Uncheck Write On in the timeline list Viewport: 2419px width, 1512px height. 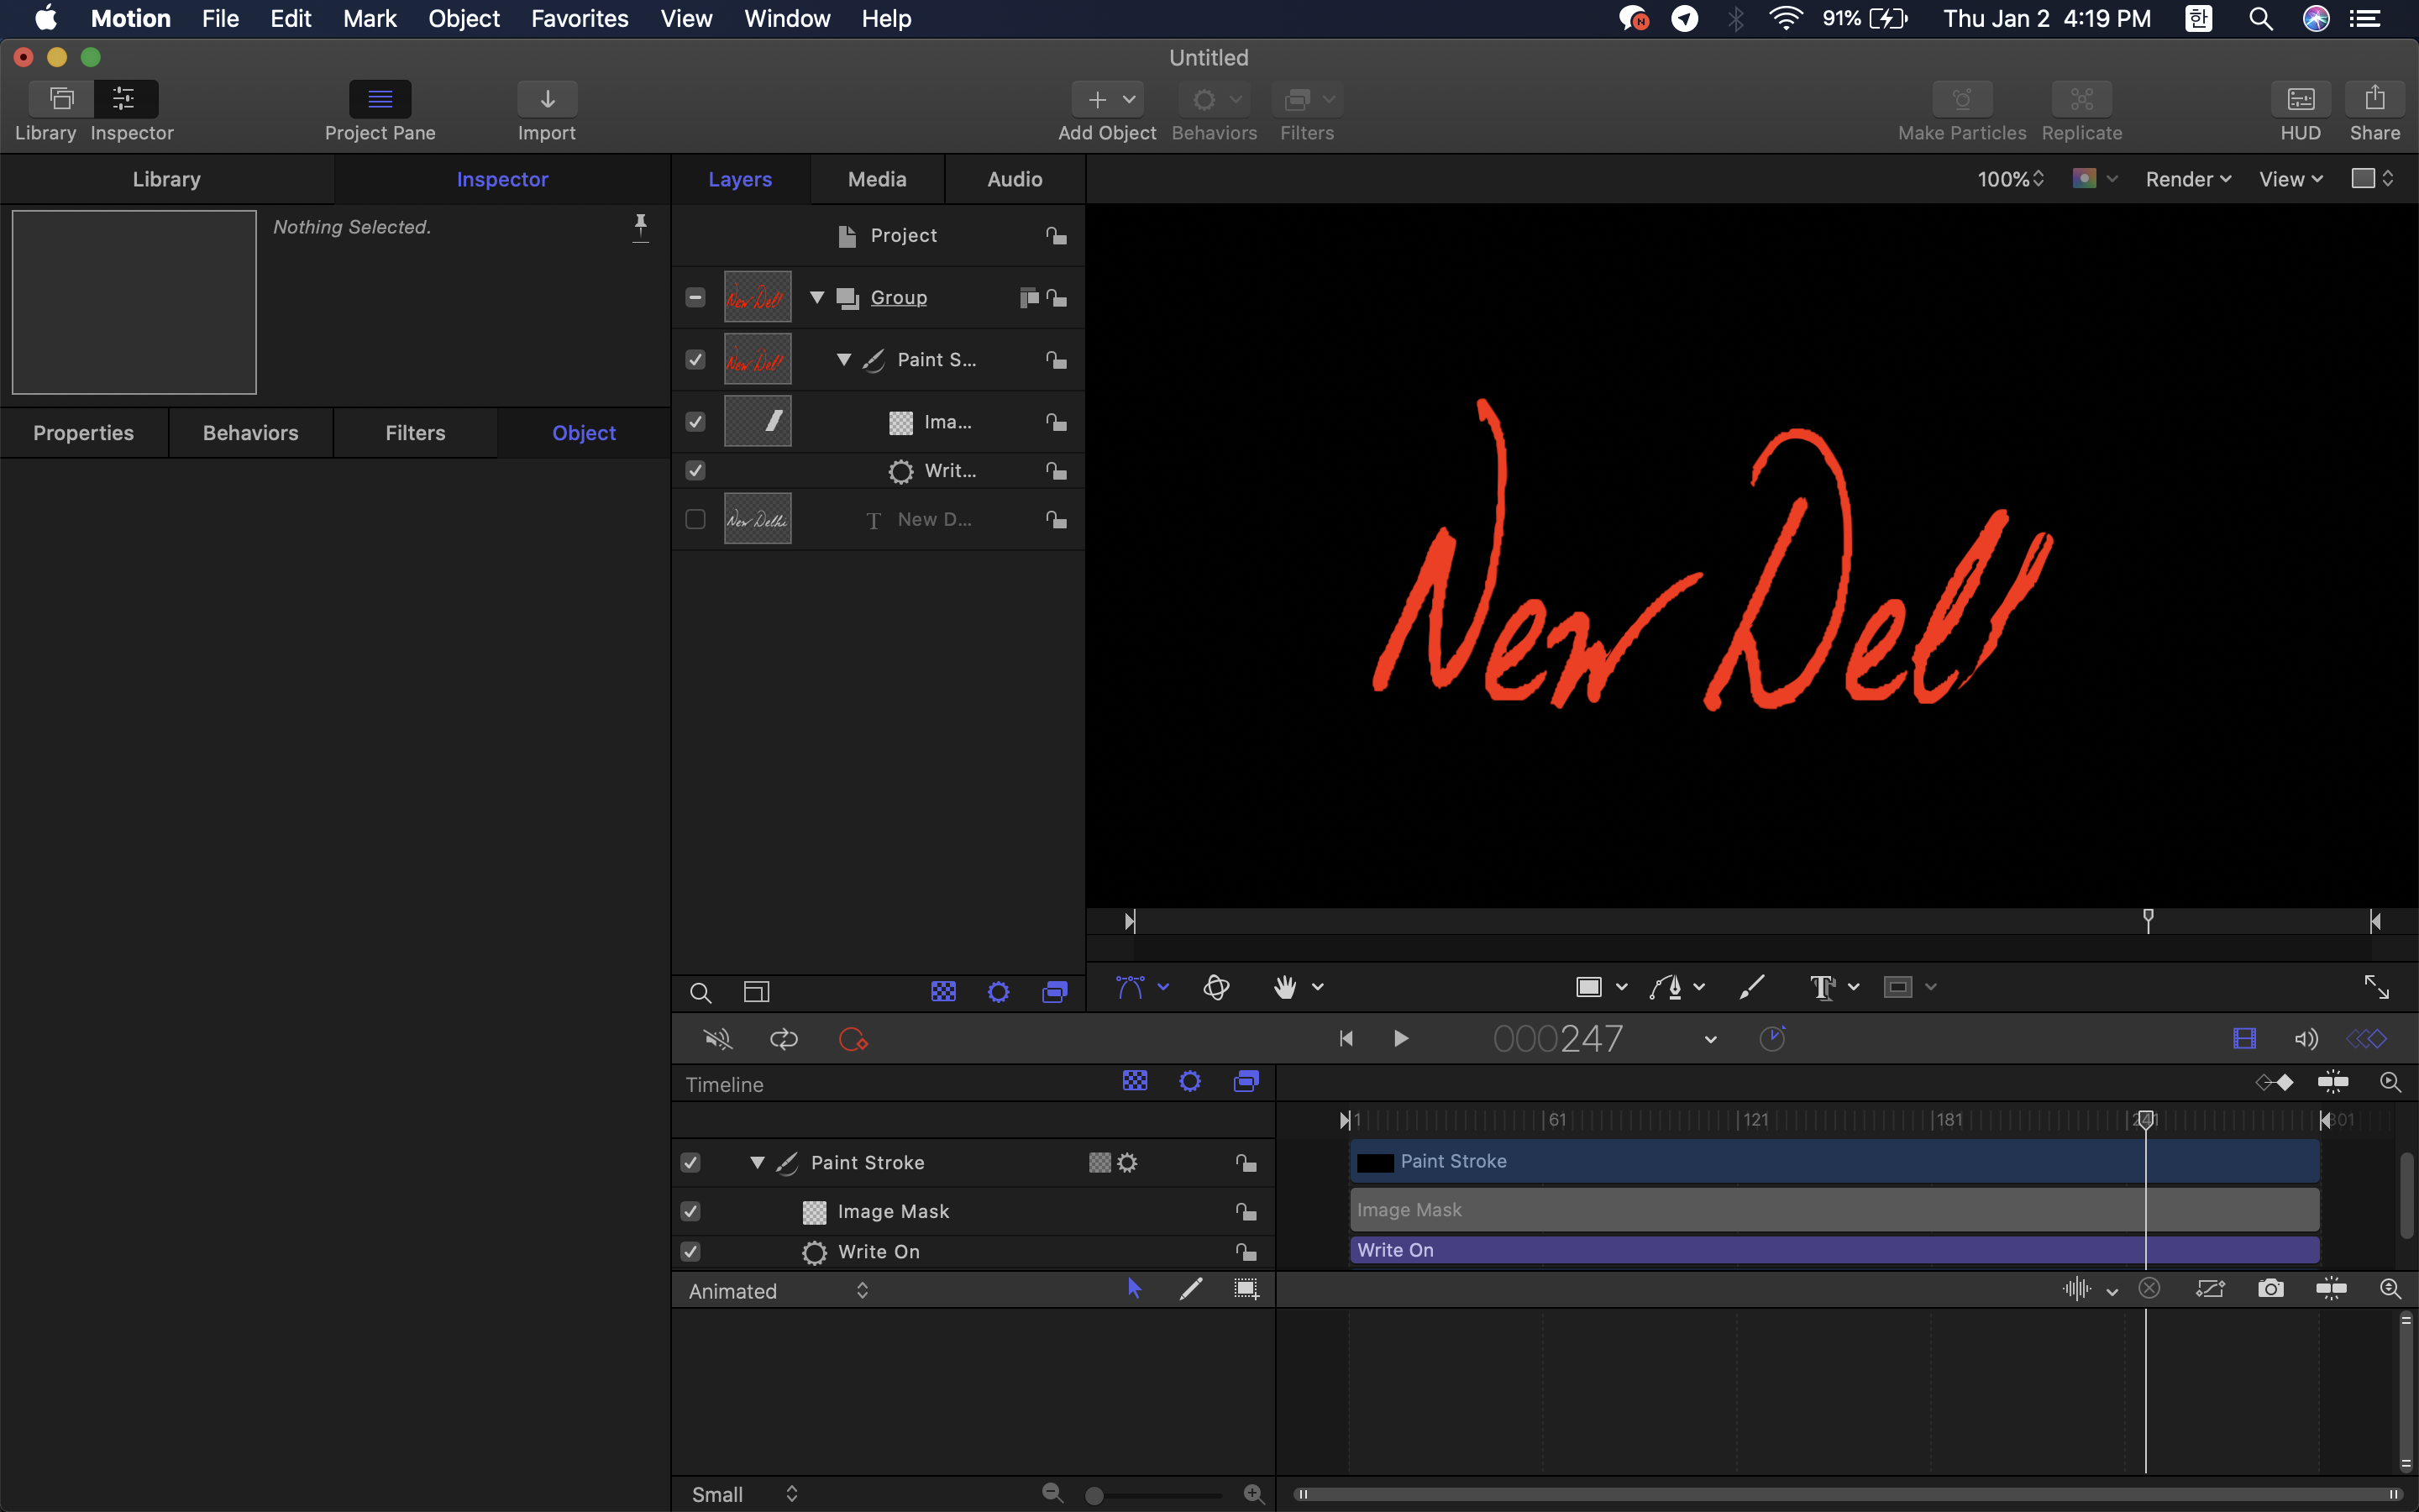pos(690,1252)
